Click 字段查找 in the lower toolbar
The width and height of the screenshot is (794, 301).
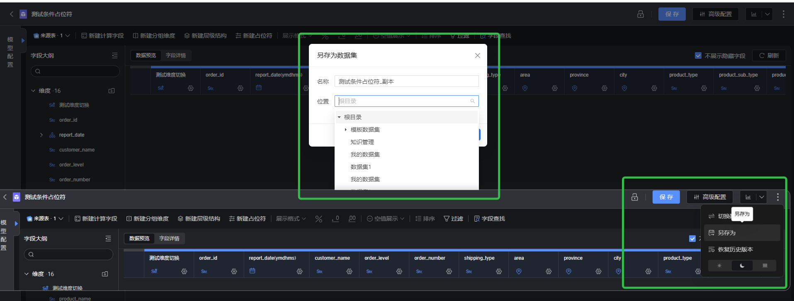(489, 219)
